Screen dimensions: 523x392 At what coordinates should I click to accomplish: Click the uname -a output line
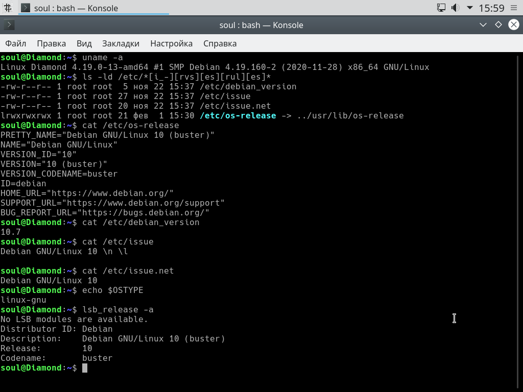pyautogui.click(x=215, y=67)
